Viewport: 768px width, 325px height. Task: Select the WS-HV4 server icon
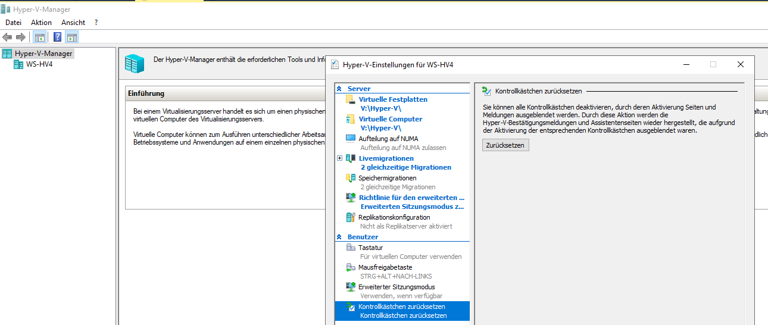18,64
